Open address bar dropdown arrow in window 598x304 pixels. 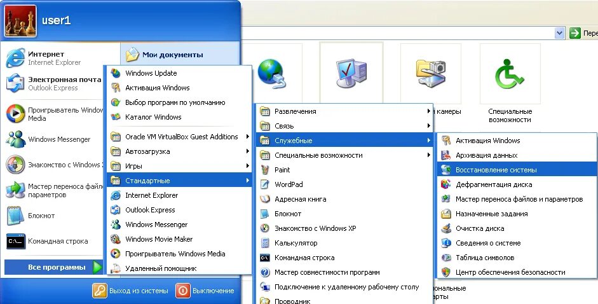point(559,33)
